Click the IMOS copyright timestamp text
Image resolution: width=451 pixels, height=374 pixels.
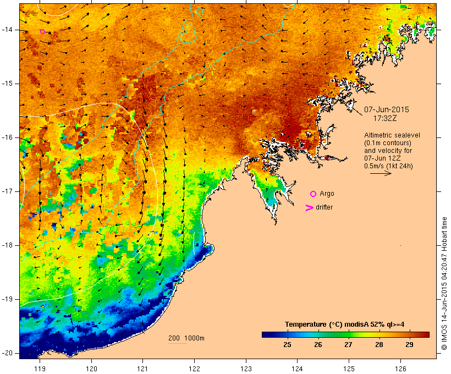(444, 283)
